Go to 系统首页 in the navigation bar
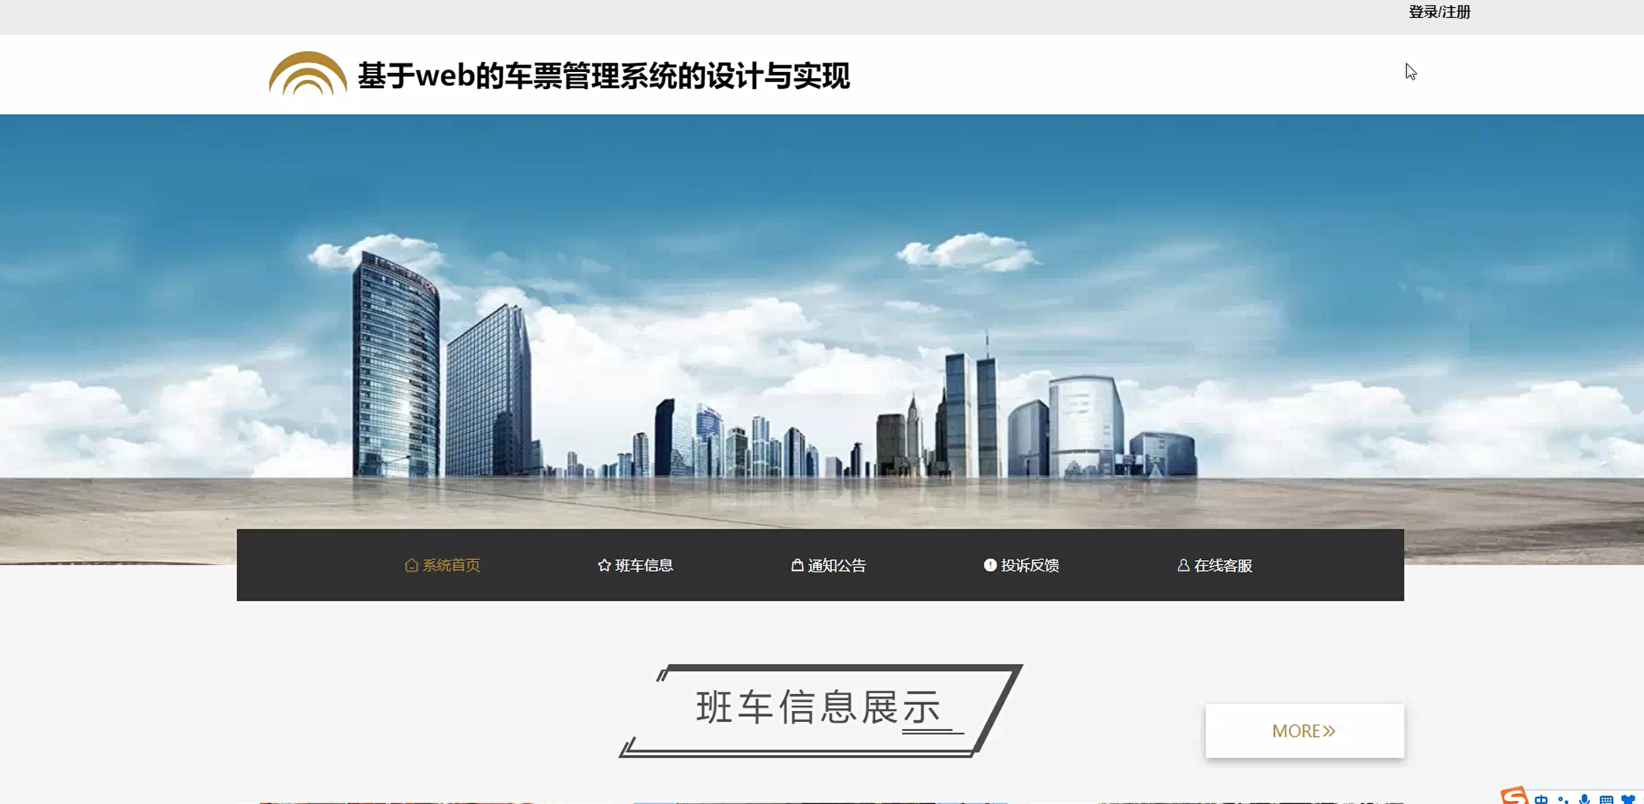Viewport: 1644px width, 804px height. click(x=442, y=565)
